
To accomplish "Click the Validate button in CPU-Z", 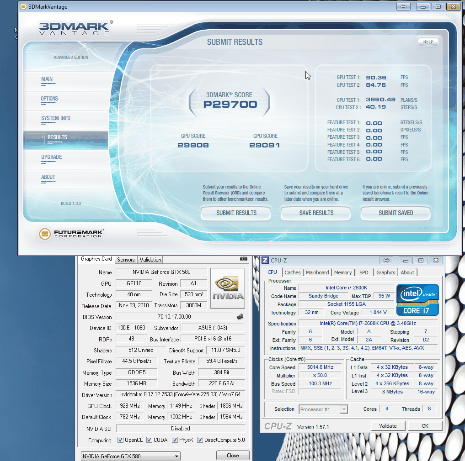I will pos(388,426).
